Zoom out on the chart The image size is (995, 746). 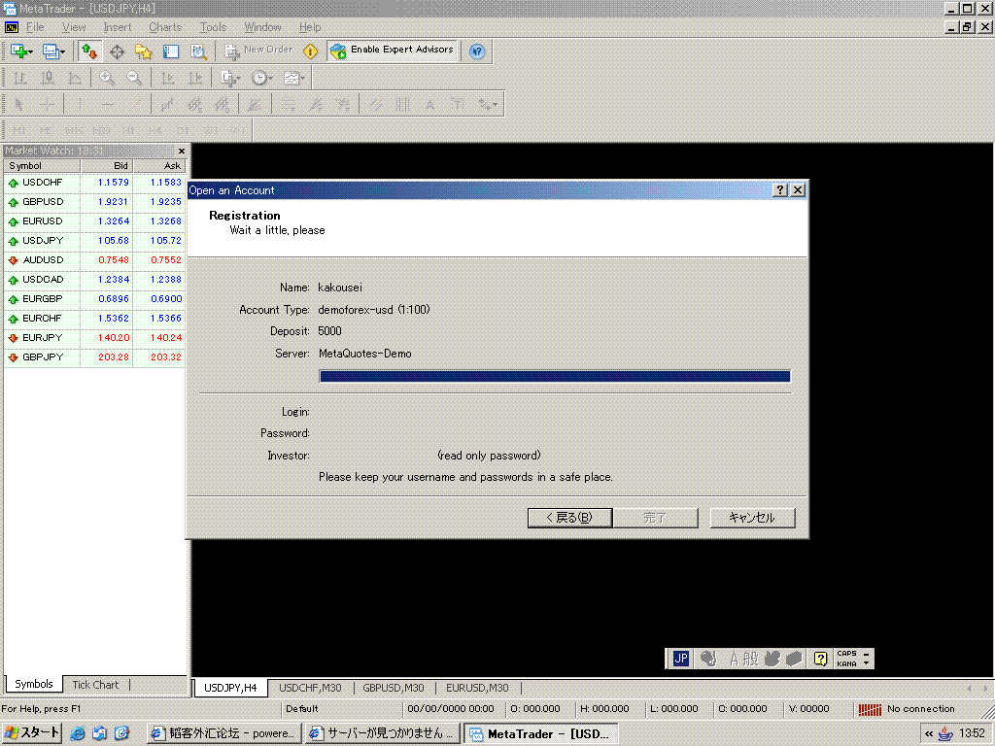tap(134, 78)
